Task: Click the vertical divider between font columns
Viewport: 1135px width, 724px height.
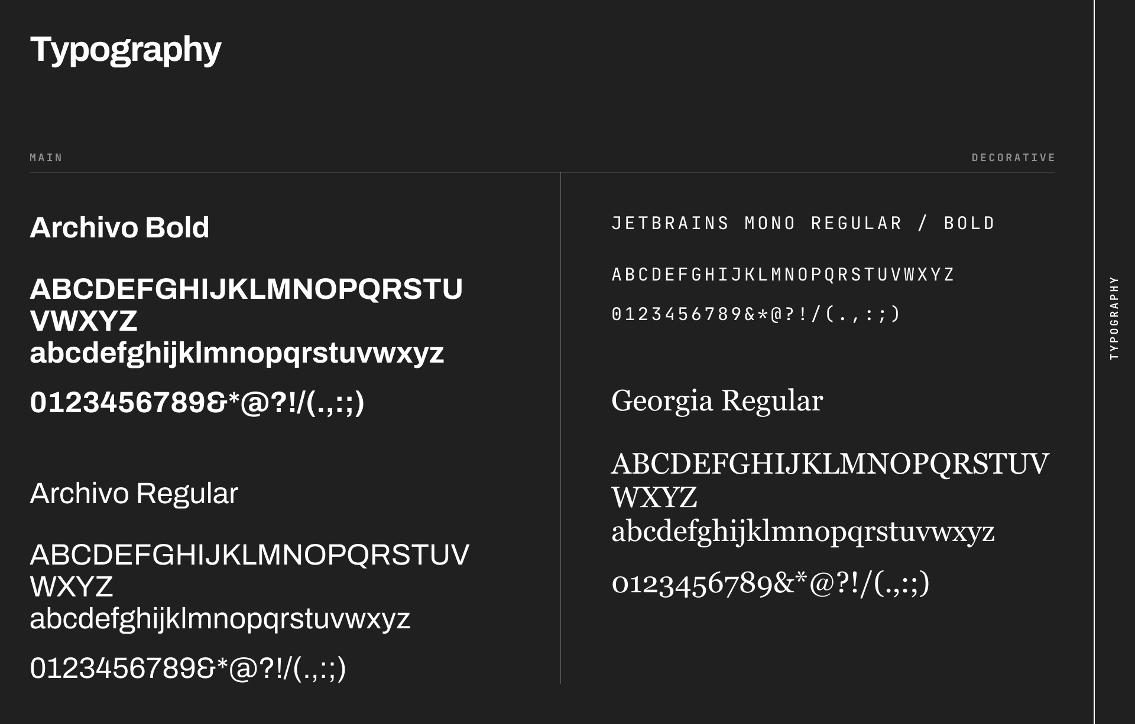Action: (x=560, y=428)
